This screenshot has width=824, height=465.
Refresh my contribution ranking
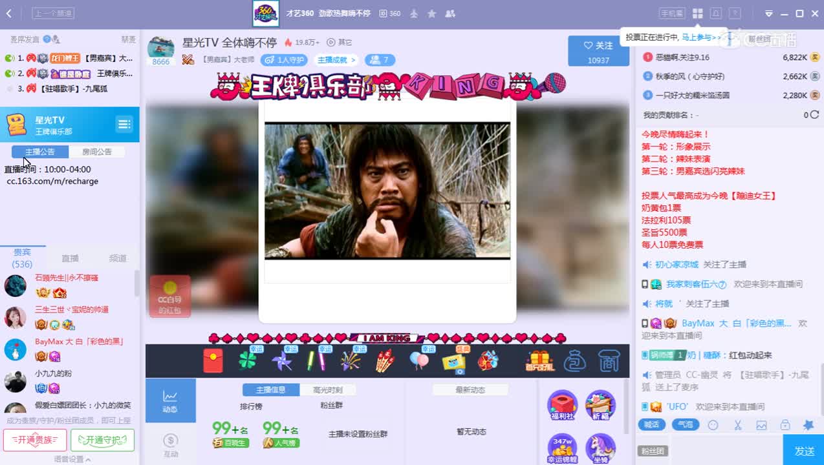(x=814, y=115)
